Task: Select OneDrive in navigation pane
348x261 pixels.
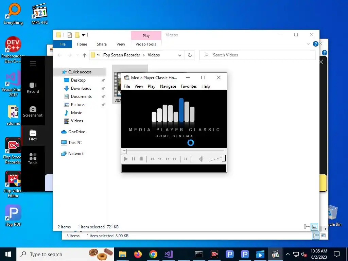Action: coord(76,132)
